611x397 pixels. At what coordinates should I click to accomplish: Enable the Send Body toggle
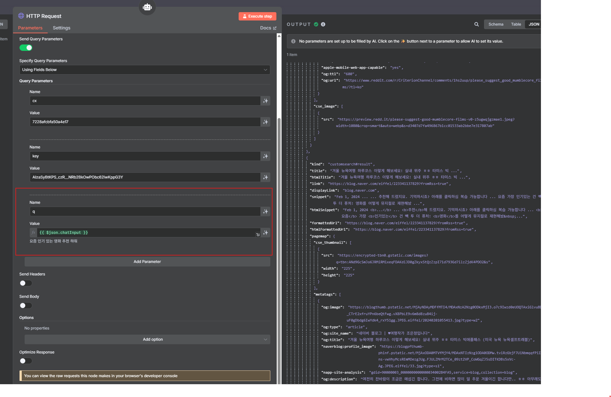tap(26, 306)
